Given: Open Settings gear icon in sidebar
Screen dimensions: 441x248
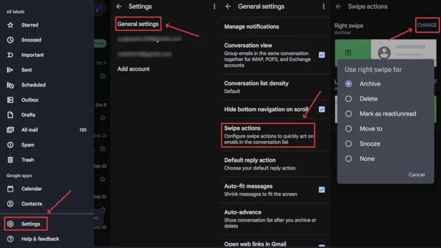Looking at the screenshot, I should (x=10, y=224).
